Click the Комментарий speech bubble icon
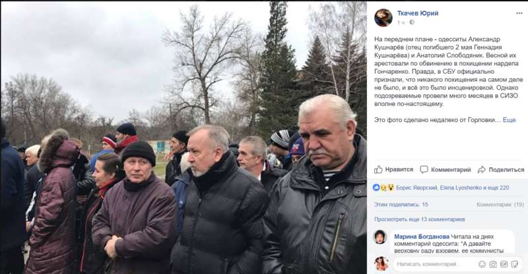The width and height of the screenshot is (528, 274). click(424, 169)
